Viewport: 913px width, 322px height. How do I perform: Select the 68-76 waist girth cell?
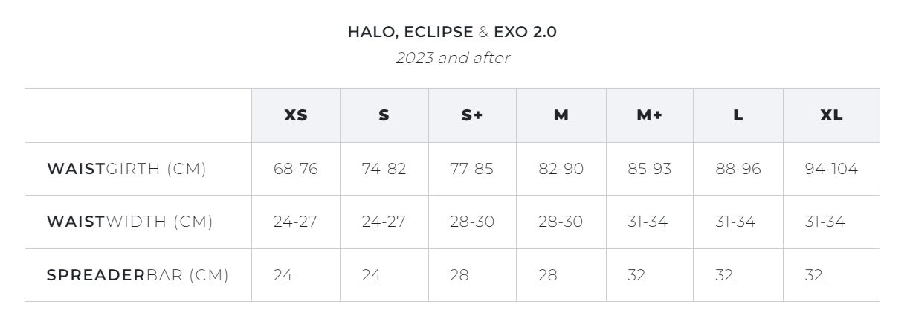click(296, 169)
